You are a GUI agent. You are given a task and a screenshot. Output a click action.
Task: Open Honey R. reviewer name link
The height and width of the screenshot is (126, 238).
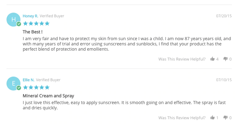[30, 16]
